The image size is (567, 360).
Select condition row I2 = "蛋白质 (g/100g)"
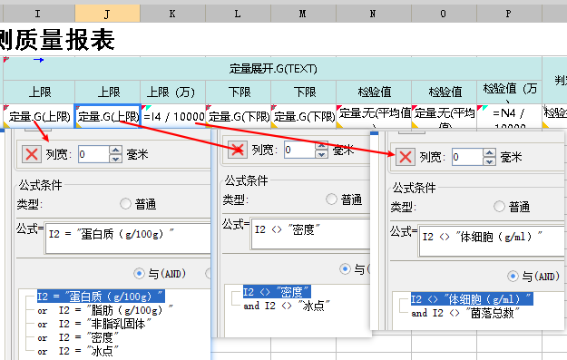point(101,297)
